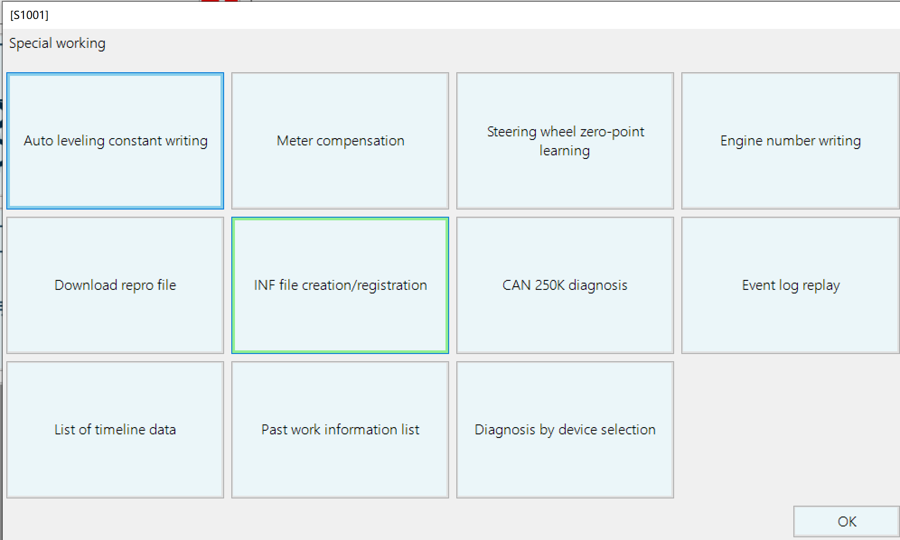This screenshot has height=540, width=900.
Task: Open INF file creation/registration
Action: (x=340, y=285)
